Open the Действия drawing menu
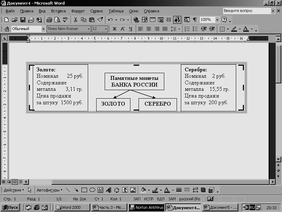282x212 pixels. 14,190
